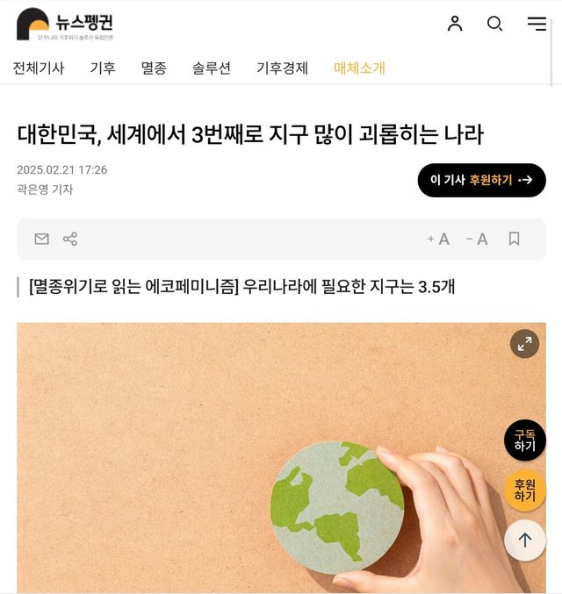Expand the article image fullscreen
Image resolution: width=562 pixels, height=594 pixels.
coord(524,344)
